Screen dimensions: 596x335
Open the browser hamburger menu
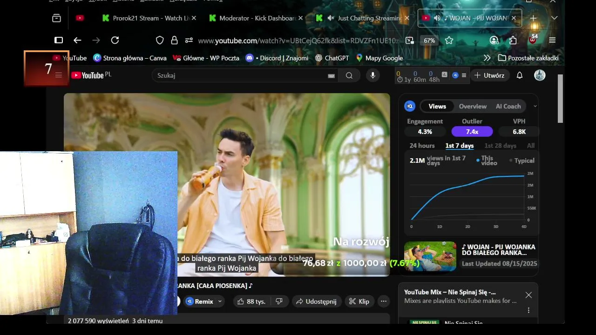pyautogui.click(x=552, y=40)
